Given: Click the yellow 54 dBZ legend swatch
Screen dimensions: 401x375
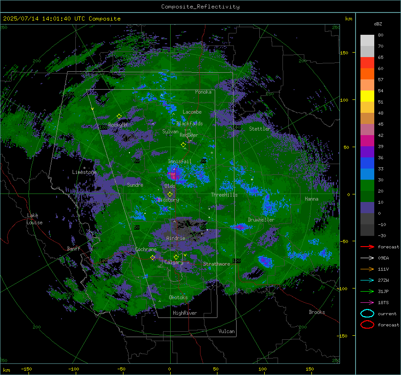Looking at the screenshot, I should pyautogui.click(x=367, y=96).
